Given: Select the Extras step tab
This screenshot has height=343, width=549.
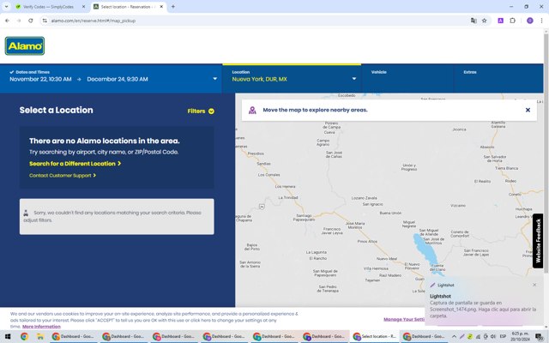Looking at the screenshot, I should click(498, 79).
